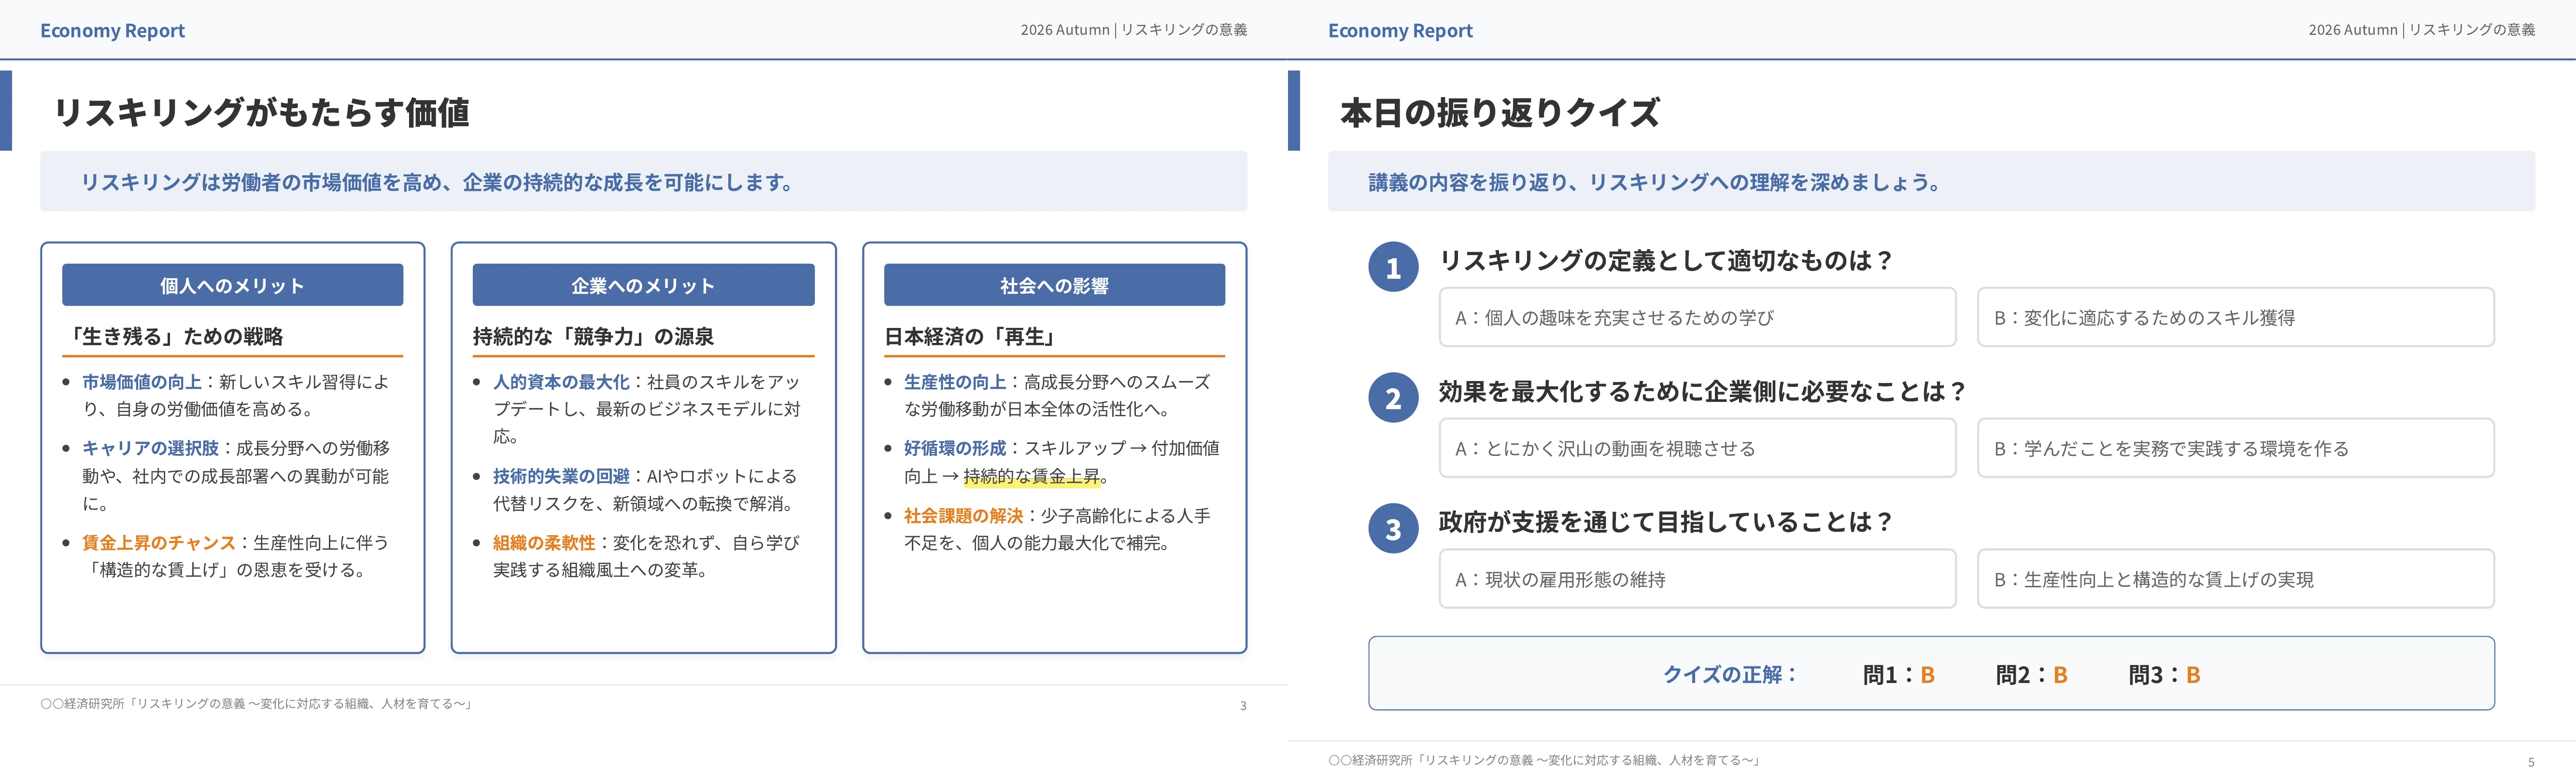Click question 'リスキリングの定義として適切なものは？'
This screenshot has width=2576, height=781.
click(x=1666, y=260)
